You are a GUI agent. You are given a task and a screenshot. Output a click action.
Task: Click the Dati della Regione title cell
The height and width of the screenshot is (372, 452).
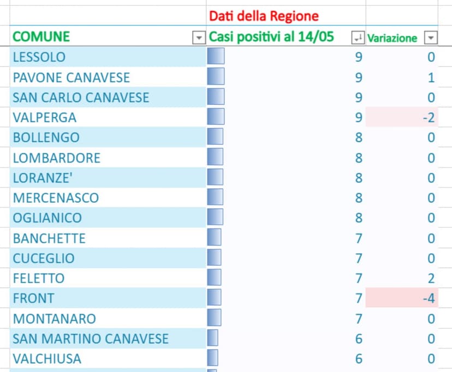point(262,16)
